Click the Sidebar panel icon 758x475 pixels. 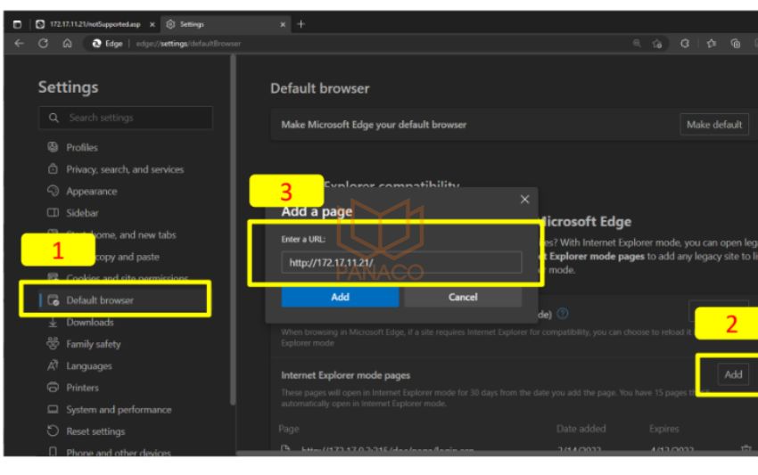point(53,213)
